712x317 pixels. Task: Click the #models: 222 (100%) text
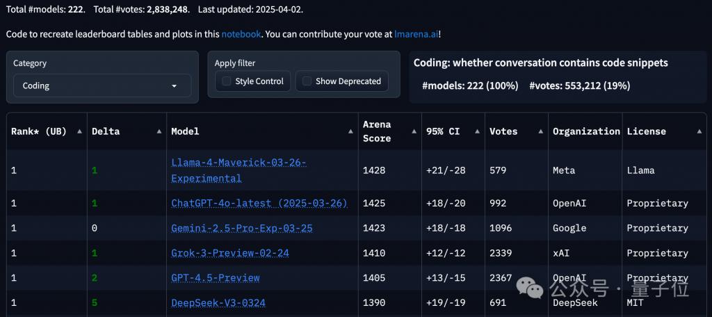[471, 86]
